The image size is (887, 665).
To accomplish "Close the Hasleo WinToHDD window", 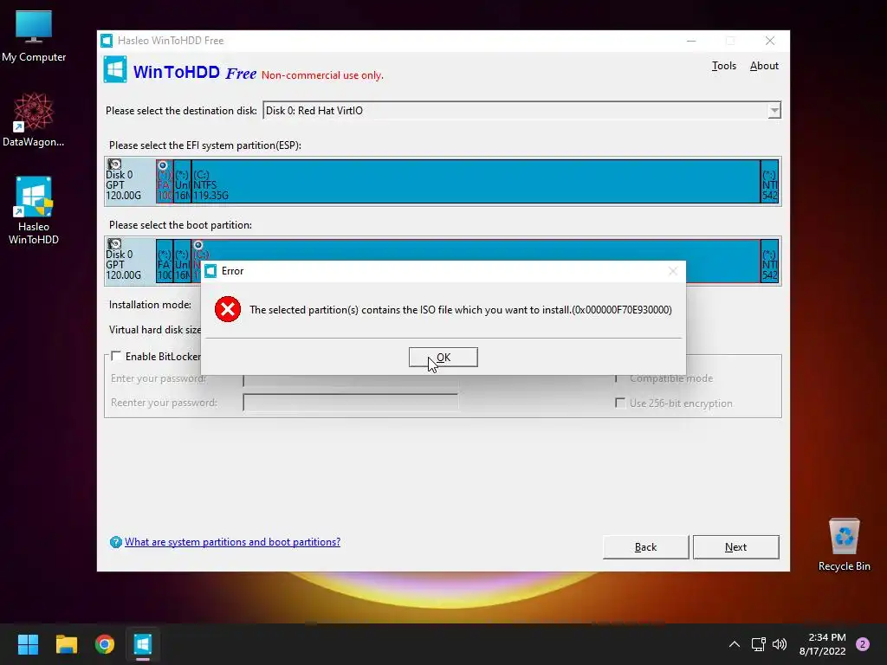I will pyautogui.click(x=770, y=41).
